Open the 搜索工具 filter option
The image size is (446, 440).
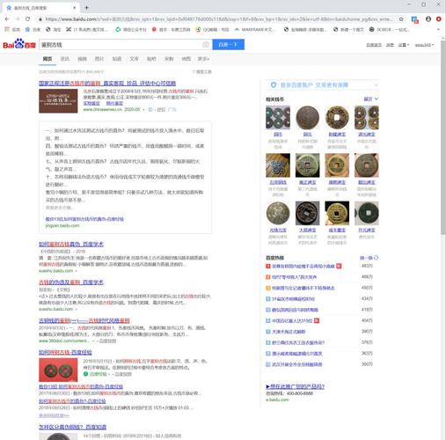(201, 72)
